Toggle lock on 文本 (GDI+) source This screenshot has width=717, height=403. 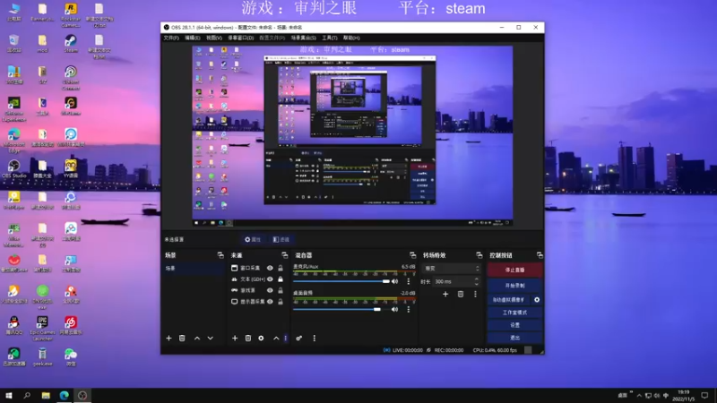point(281,279)
